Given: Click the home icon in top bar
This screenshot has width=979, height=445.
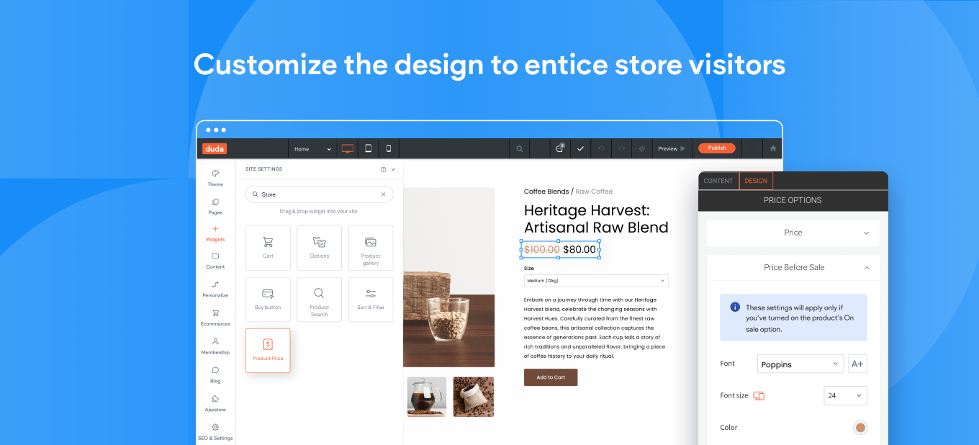Looking at the screenshot, I should coord(773,148).
